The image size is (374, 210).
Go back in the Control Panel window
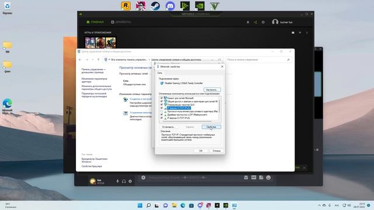click(x=80, y=60)
